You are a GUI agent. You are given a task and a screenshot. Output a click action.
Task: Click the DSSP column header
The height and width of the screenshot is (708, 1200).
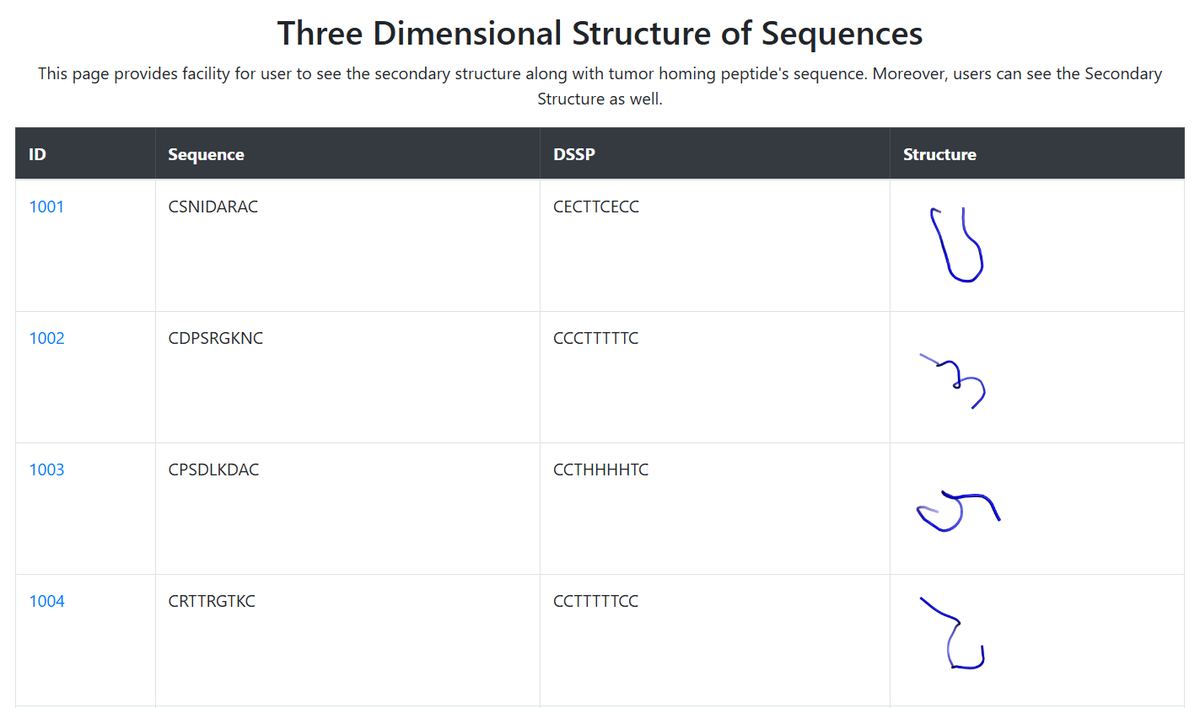coord(573,154)
